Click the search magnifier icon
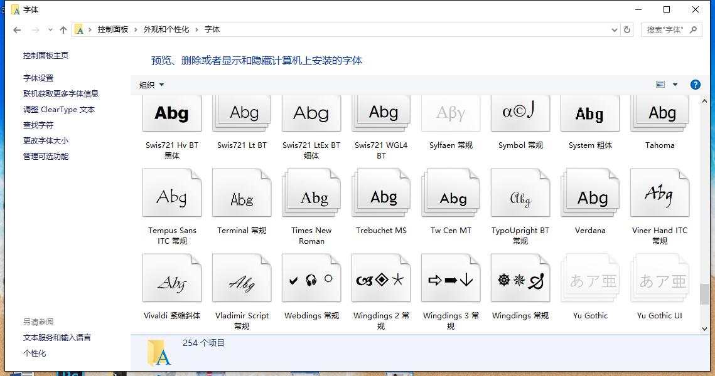This screenshot has height=376, width=715. point(694,30)
